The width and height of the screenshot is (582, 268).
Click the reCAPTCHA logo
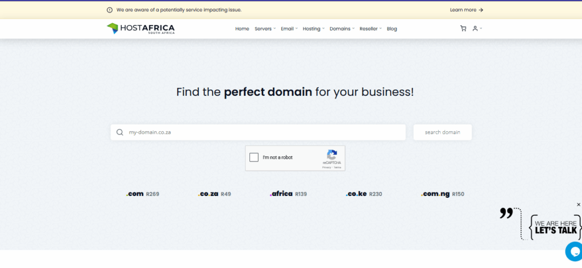tap(332, 155)
